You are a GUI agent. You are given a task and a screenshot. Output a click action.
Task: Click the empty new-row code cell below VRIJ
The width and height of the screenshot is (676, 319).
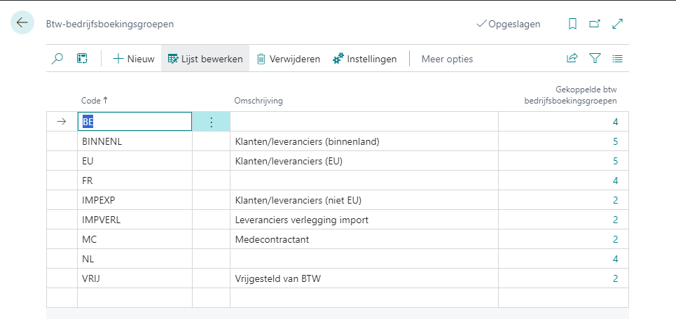coord(134,298)
